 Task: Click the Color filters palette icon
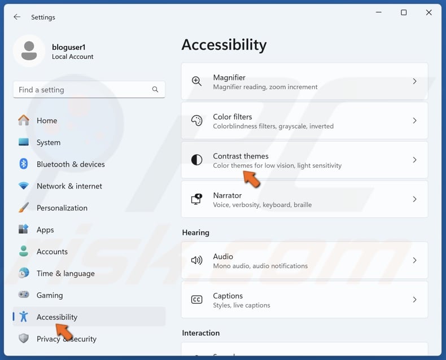coord(196,121)
